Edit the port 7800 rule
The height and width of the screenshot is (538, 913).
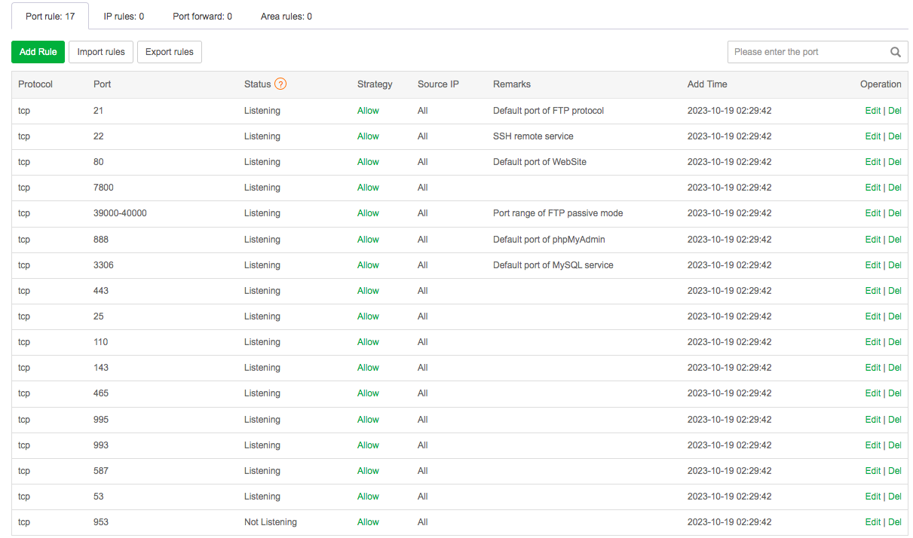point(872,188)
